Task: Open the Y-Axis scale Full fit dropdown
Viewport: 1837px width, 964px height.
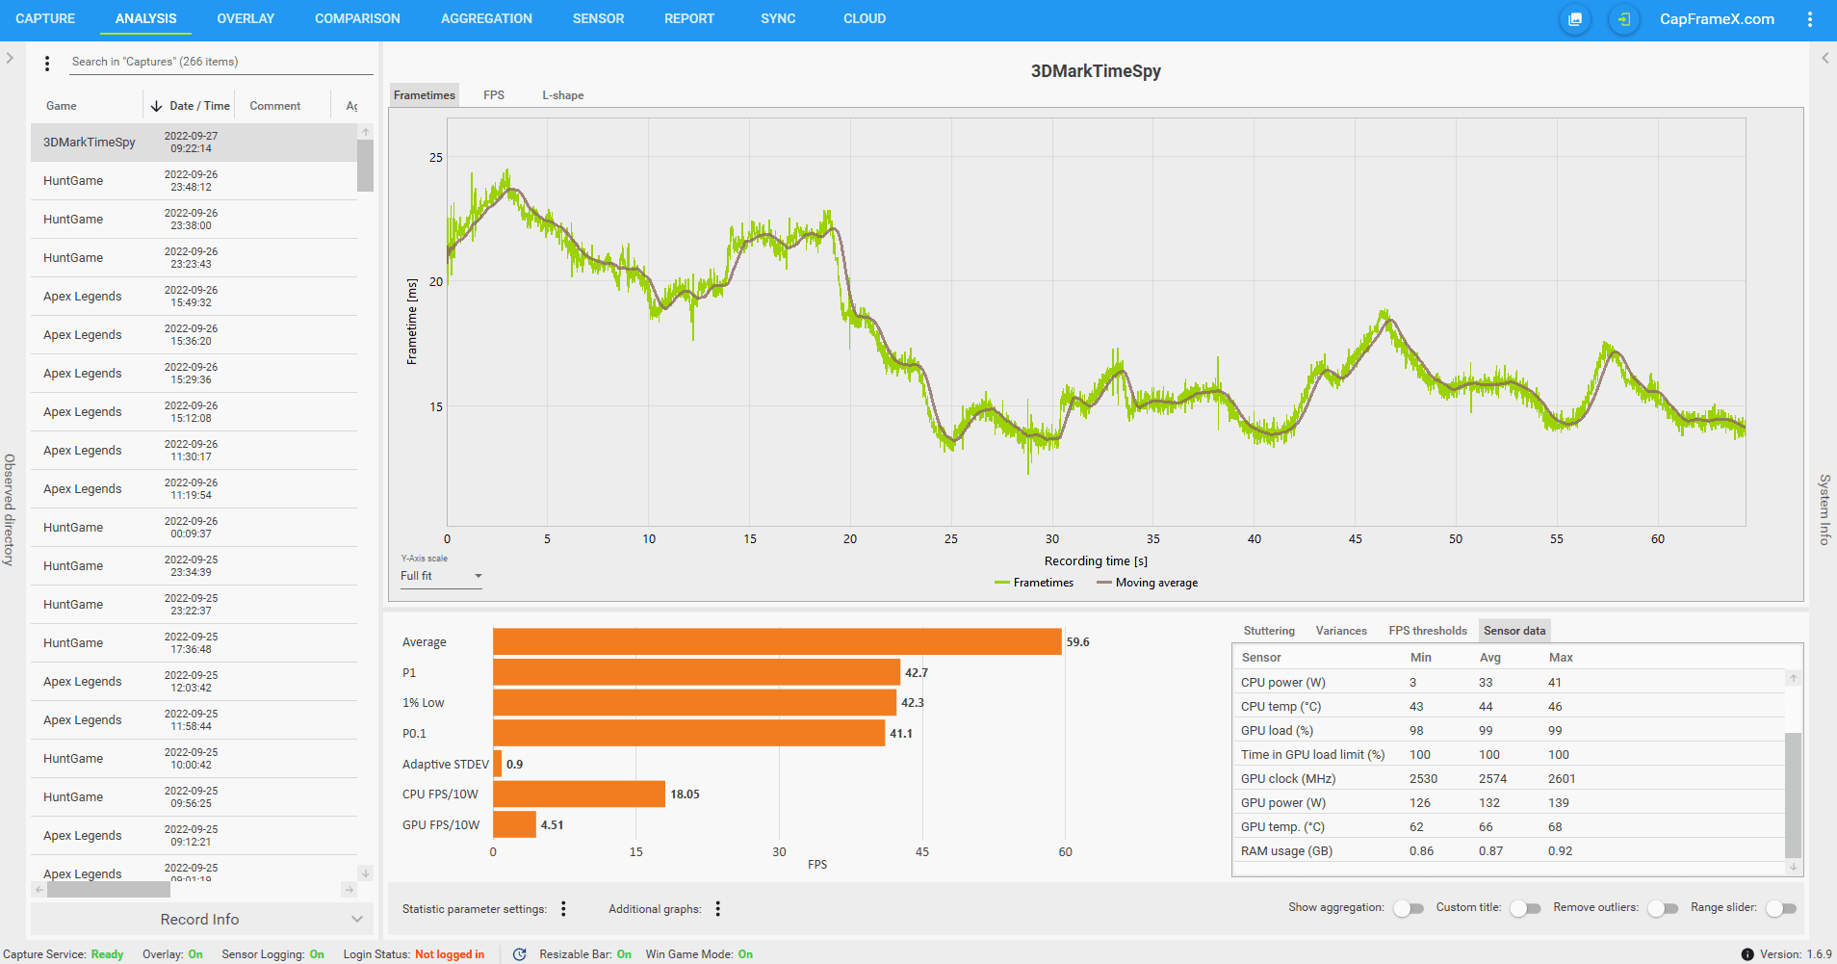Action: click(441, 576)
